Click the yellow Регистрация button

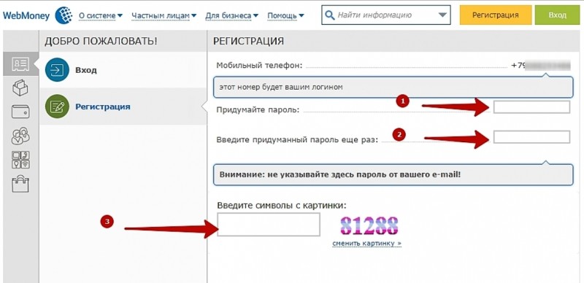496,15
